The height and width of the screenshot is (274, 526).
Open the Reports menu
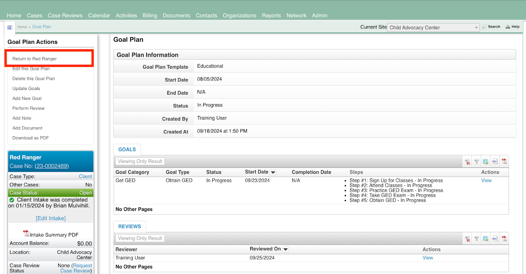(x=271, y=15)
